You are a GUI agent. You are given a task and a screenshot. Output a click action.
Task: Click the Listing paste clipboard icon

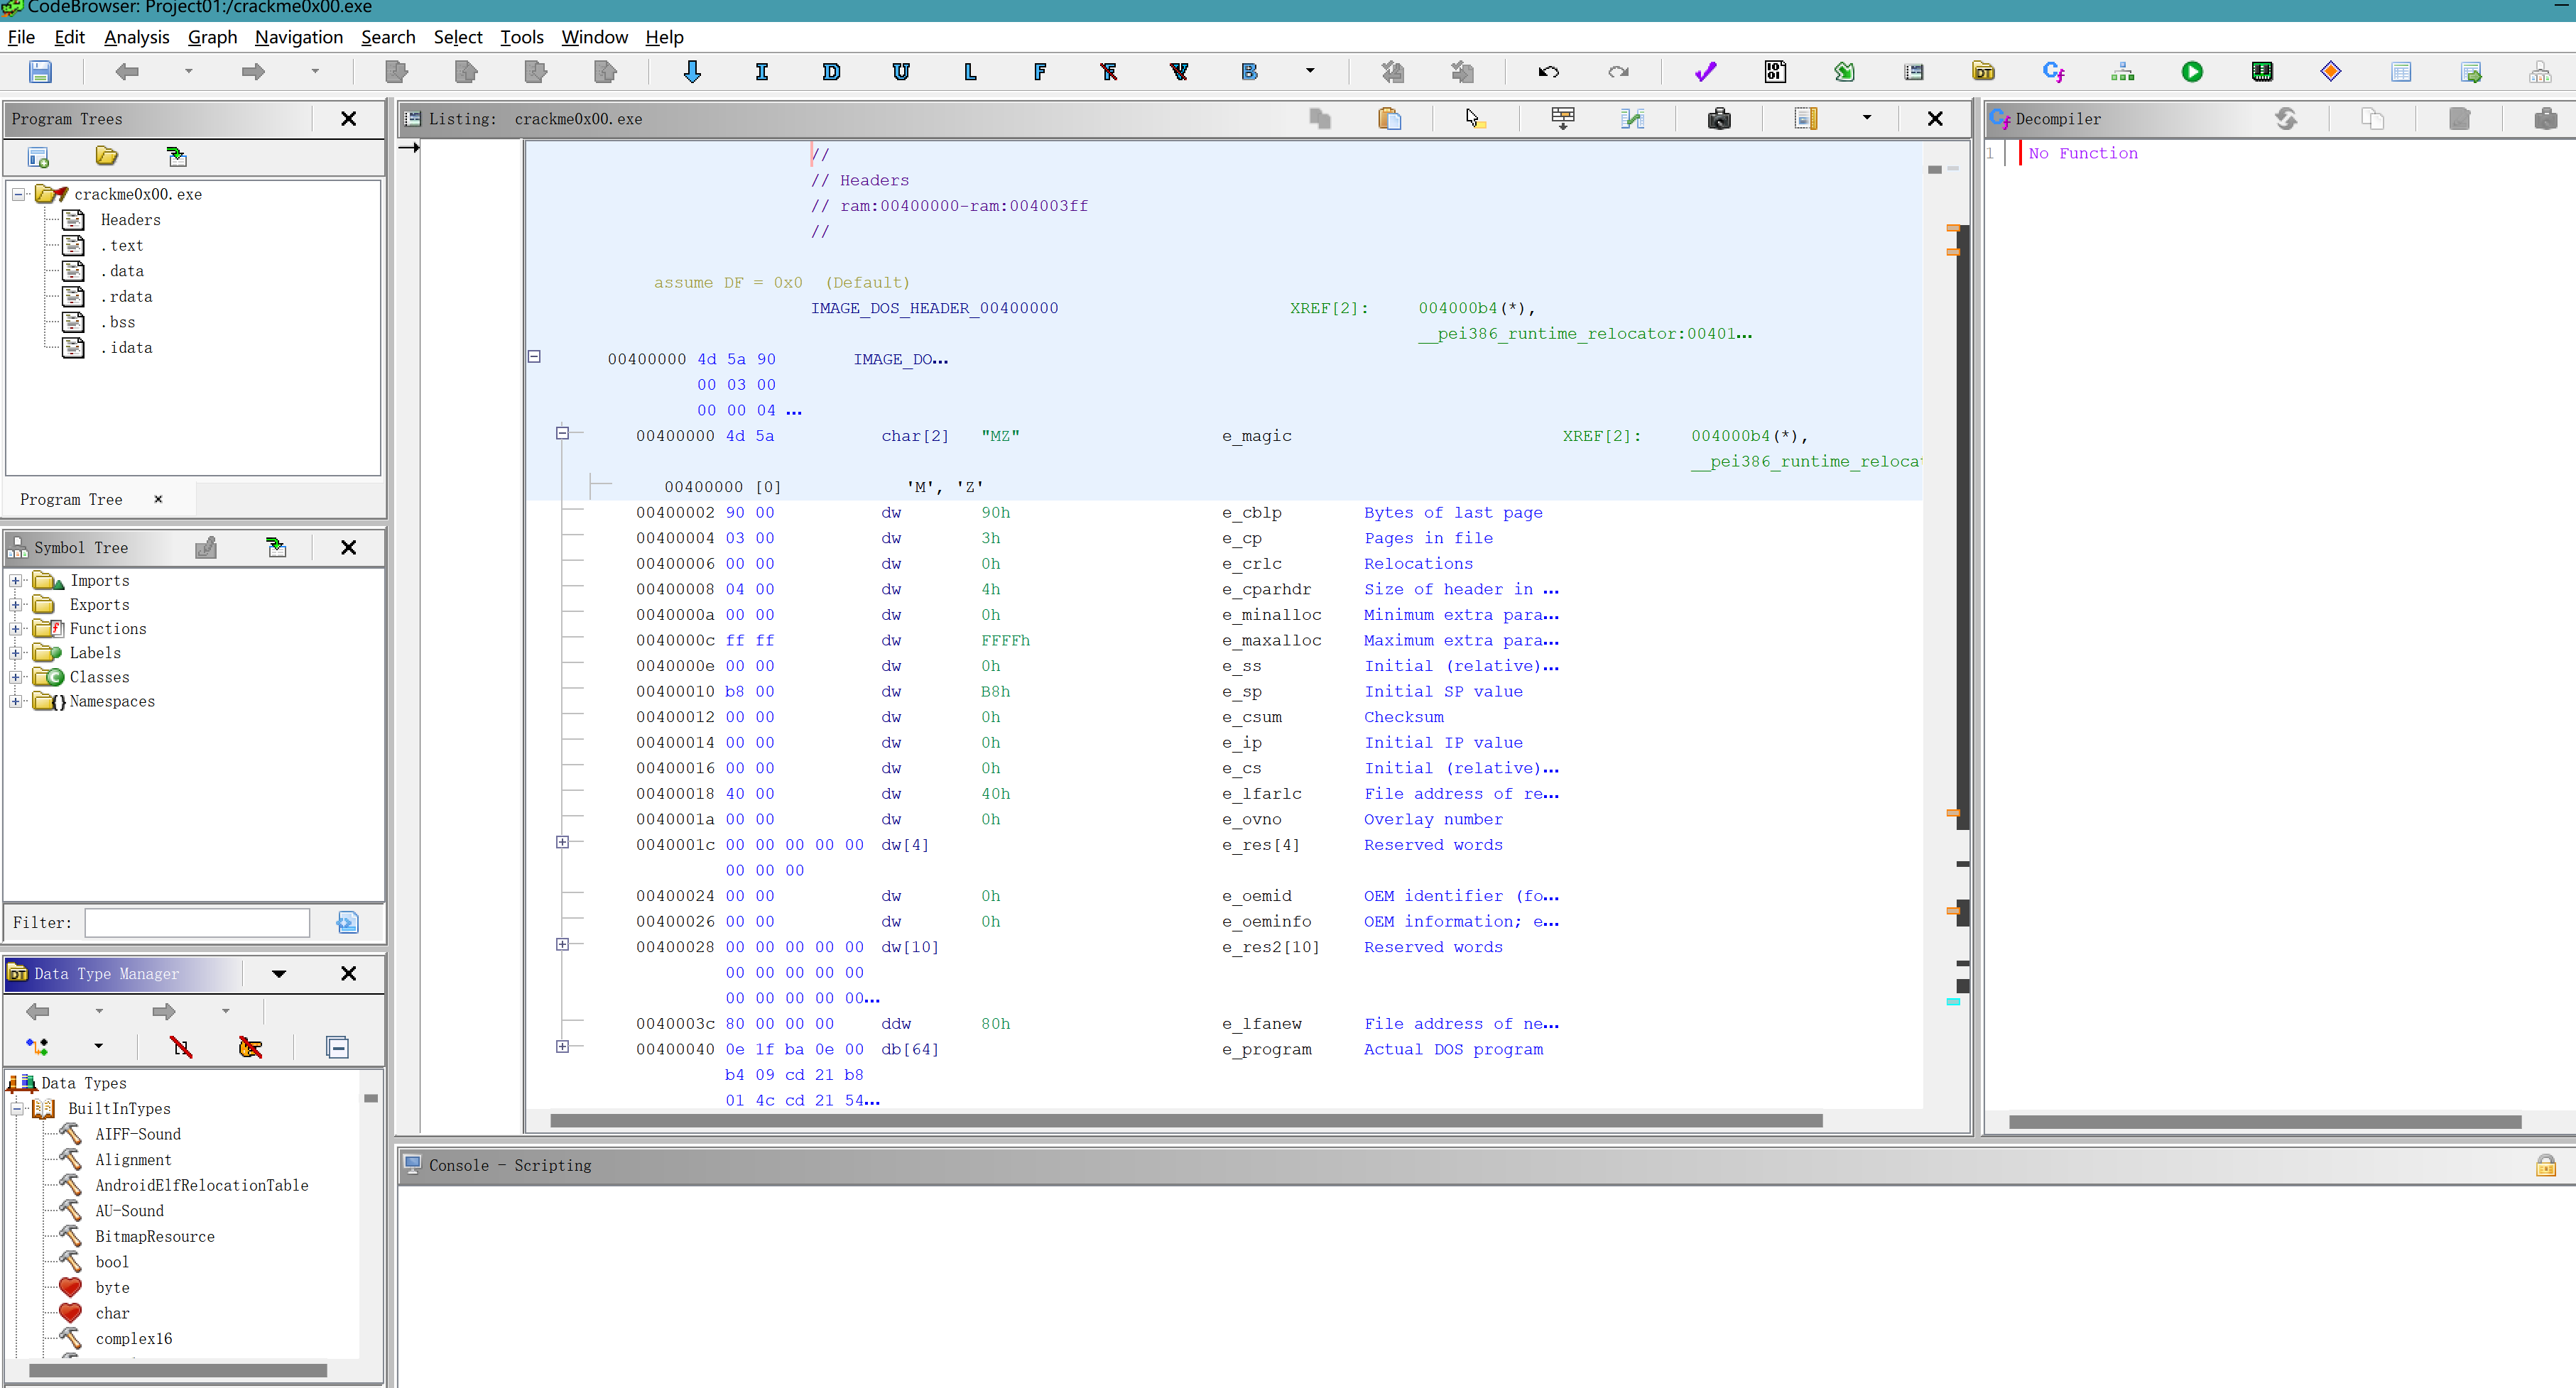1390,119
